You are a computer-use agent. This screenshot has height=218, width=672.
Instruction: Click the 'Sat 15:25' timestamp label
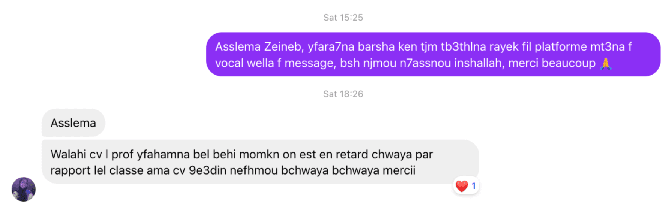pos(342,17)
